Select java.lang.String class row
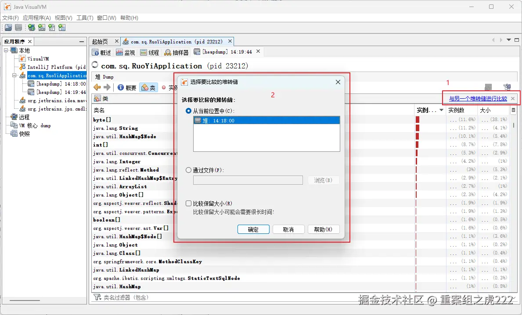Image resolution: width=522 pixels, height=315 pixels. [254, 128]
